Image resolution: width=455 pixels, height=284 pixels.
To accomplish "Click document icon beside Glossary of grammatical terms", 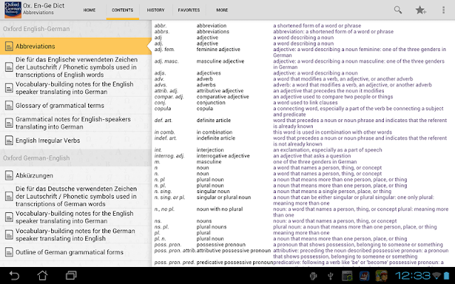I will tap(9, 106).
